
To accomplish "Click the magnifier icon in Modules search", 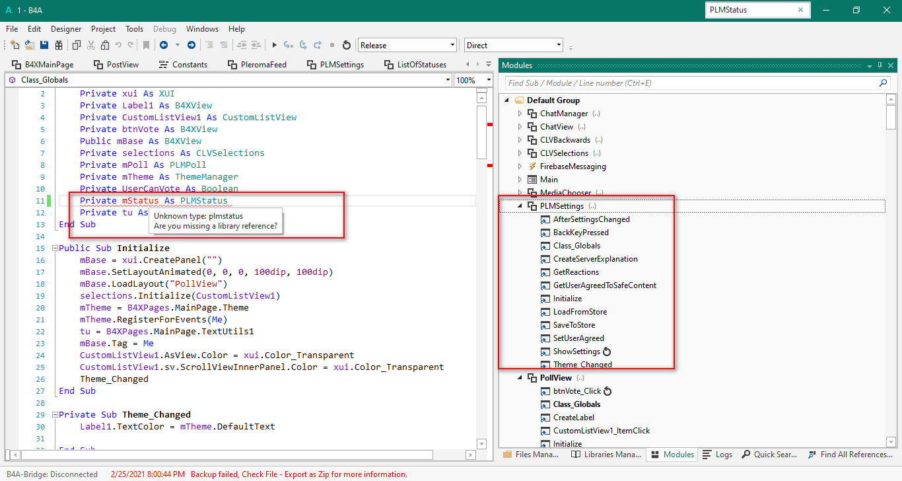I will (884, 83).
